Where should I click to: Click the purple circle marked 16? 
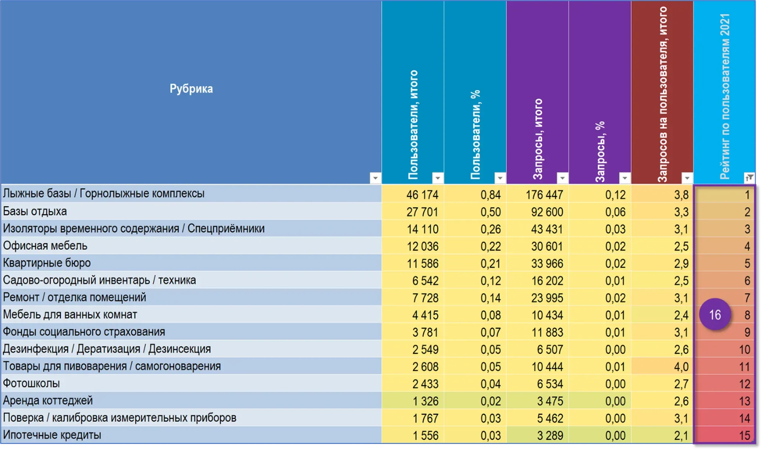715,315
